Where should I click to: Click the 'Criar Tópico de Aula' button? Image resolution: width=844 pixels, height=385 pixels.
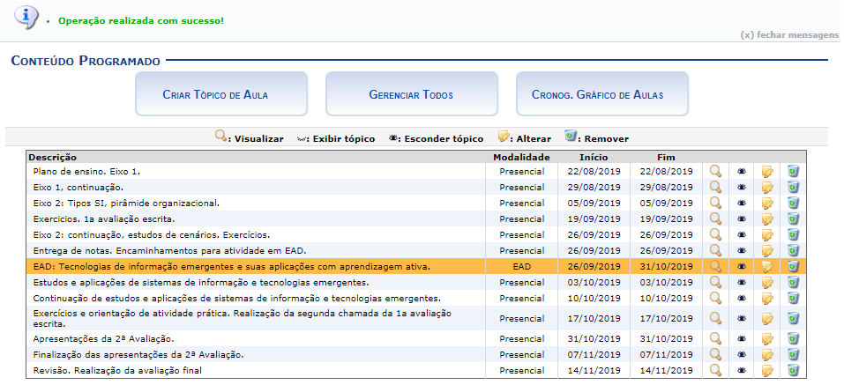[221, 94]
